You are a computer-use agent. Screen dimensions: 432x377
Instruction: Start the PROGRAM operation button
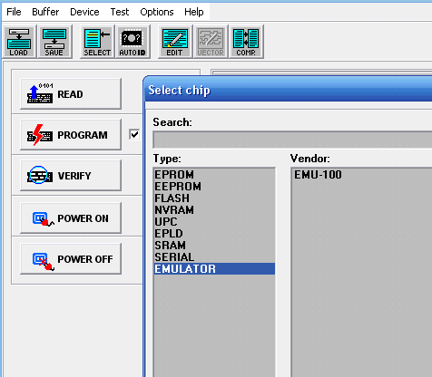[x=71, y=135]
